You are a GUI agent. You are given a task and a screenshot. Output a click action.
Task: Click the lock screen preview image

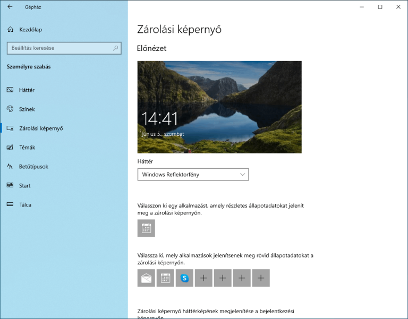pyautogui.click(x=219, y=107)
